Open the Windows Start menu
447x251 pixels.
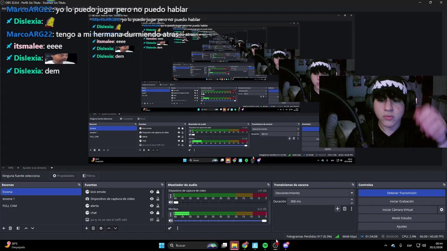pos(162,245)
